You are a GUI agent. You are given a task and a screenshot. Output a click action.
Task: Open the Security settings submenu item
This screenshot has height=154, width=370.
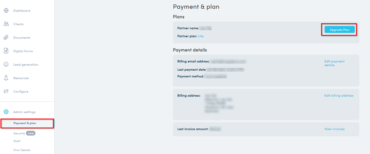pos(19,134)
